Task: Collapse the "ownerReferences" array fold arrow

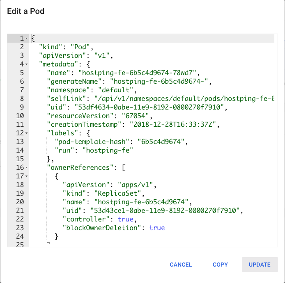Action: pyautogui.click(x=27, y=167)
